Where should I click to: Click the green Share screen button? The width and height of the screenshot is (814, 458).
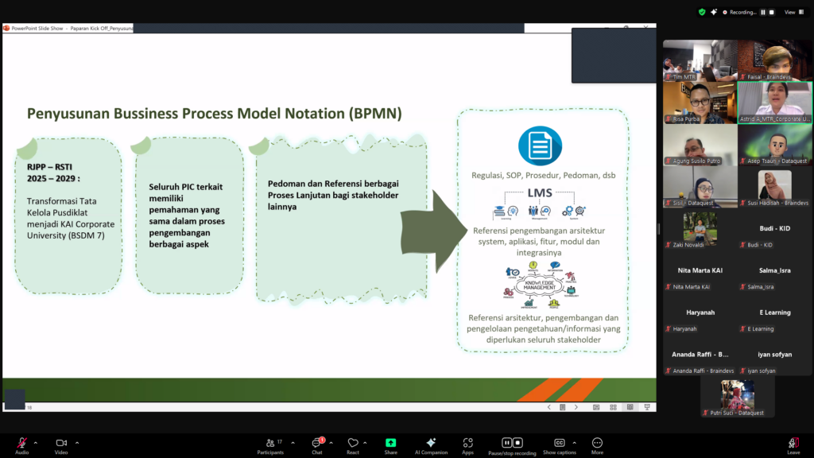tap(390, 444)
